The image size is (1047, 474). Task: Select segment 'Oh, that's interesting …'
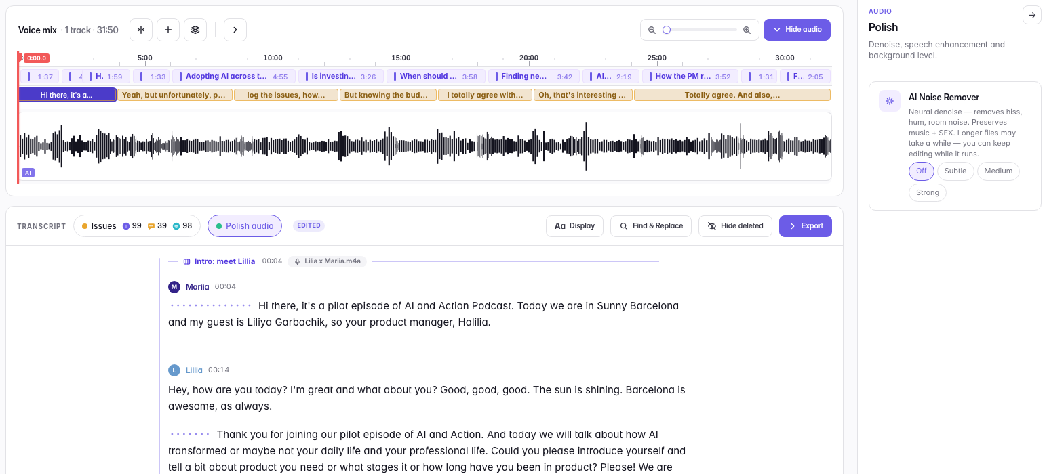[x=583, y=95]
